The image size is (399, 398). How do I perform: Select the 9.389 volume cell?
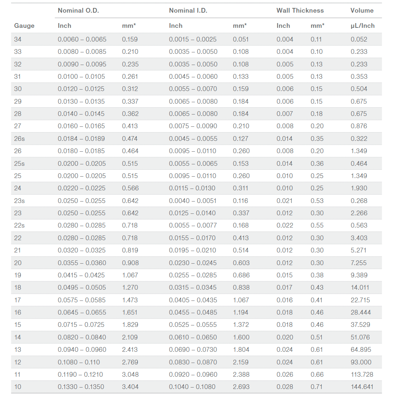[x=359, y=275]
